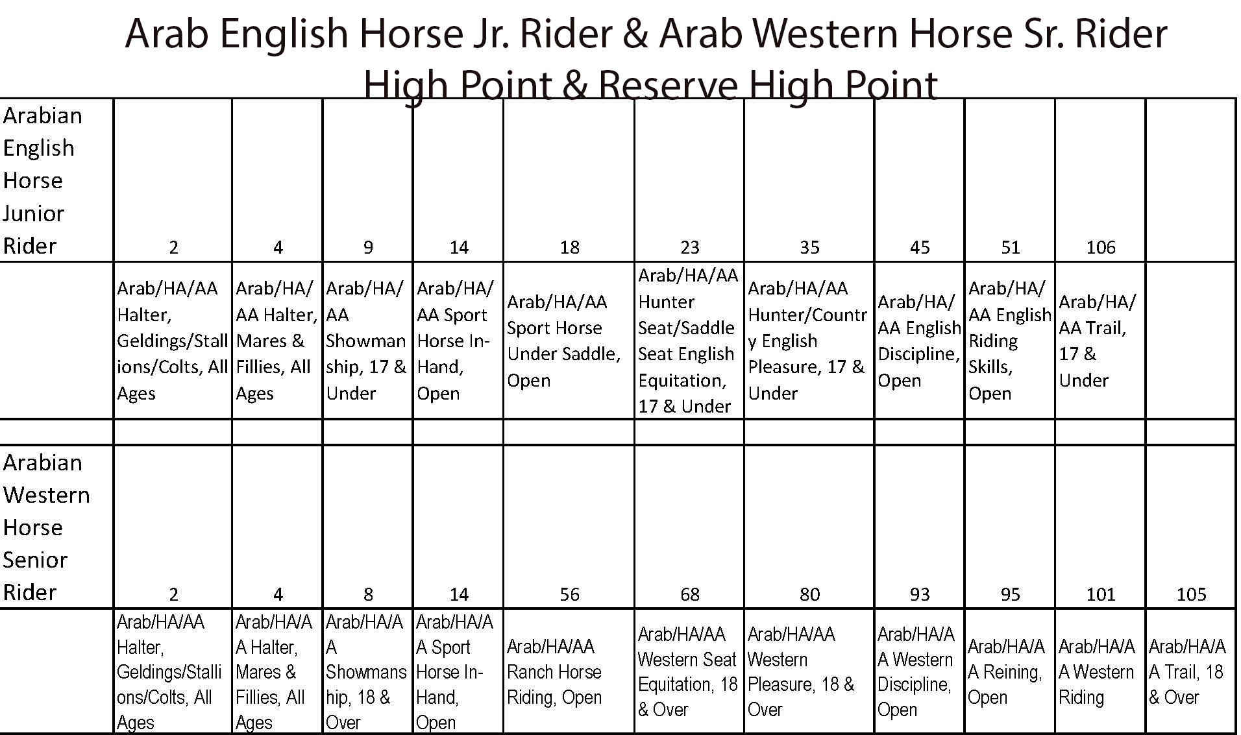Select the Arabian English Horse Junior Rider label
The height and width of the screenshot is (735, 1241).
click(x=43, y=180)
